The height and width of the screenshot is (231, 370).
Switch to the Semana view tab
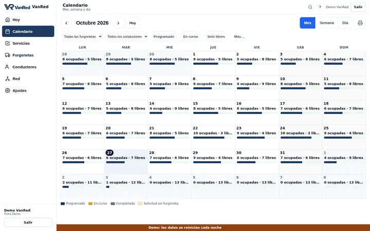coord(327,23)
